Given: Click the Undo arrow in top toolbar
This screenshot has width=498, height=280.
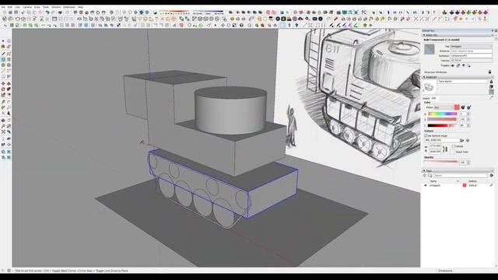Looking at the screenshot, I should point(47,12).
